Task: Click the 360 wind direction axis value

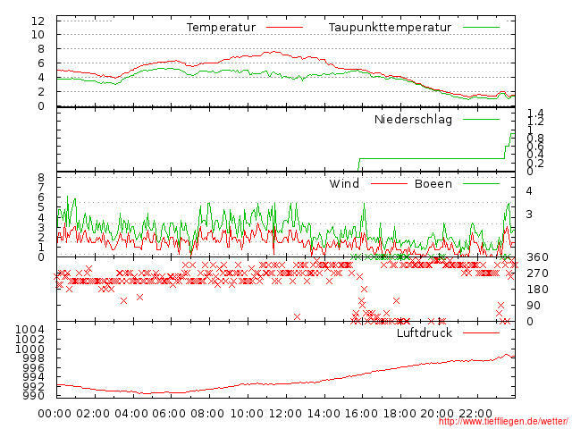Action: click(537, 257)
